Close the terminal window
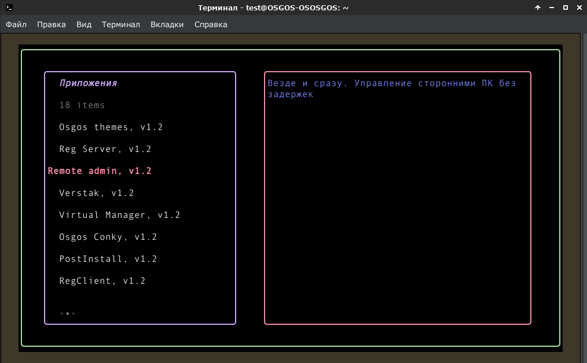 click(x=579, y=8)
